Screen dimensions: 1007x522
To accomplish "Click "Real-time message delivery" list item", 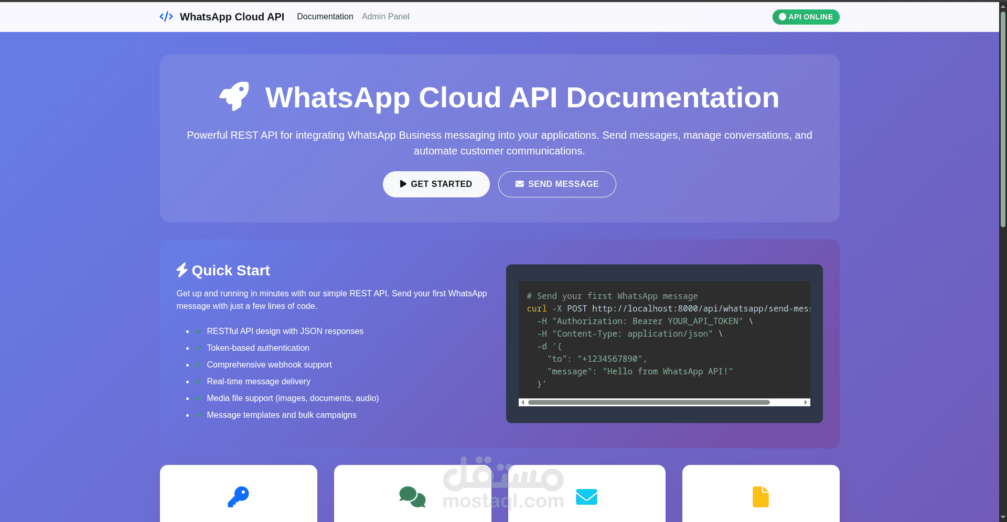I will pyautogui.click(x=259, y=382).
